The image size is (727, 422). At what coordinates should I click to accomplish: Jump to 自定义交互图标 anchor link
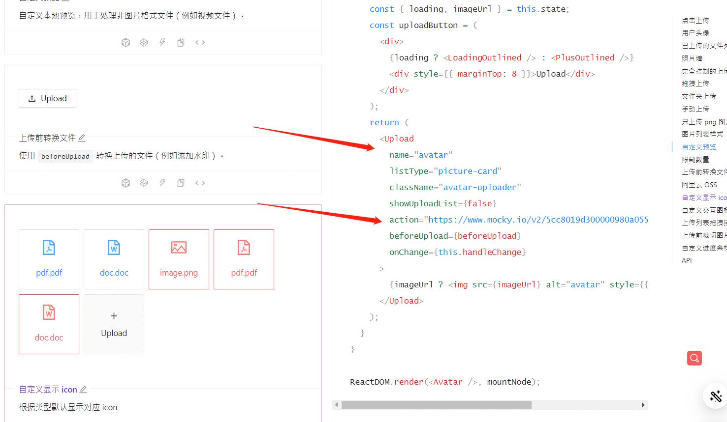point(704,210)
